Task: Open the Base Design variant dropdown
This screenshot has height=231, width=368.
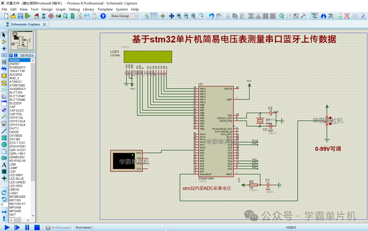Action: (x=124, y=16)
